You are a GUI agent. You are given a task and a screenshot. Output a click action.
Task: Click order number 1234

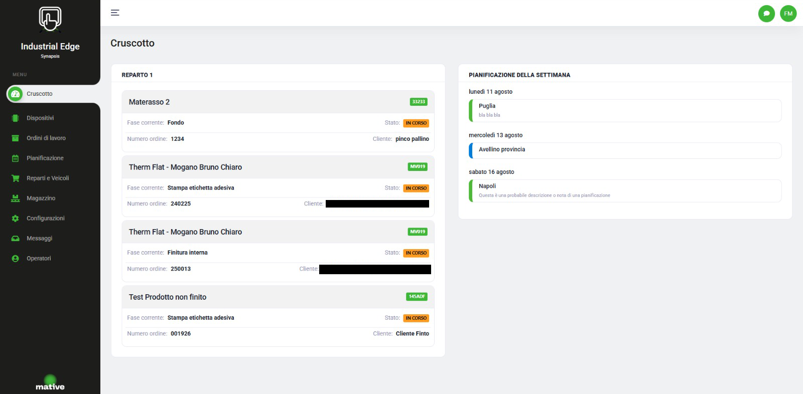(177, 139)
